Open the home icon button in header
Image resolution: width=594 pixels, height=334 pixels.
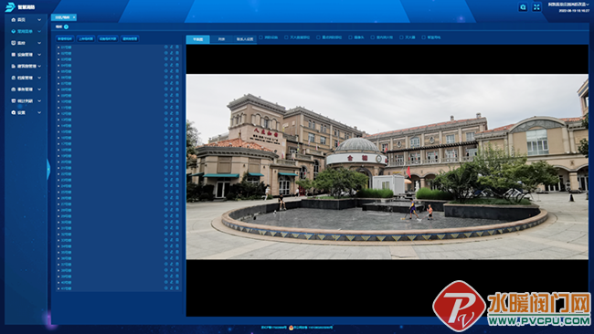point(523,7)
